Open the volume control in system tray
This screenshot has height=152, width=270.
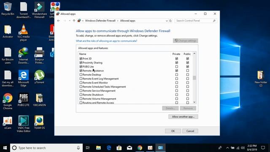pyautogui.click(x=243, y=148)
